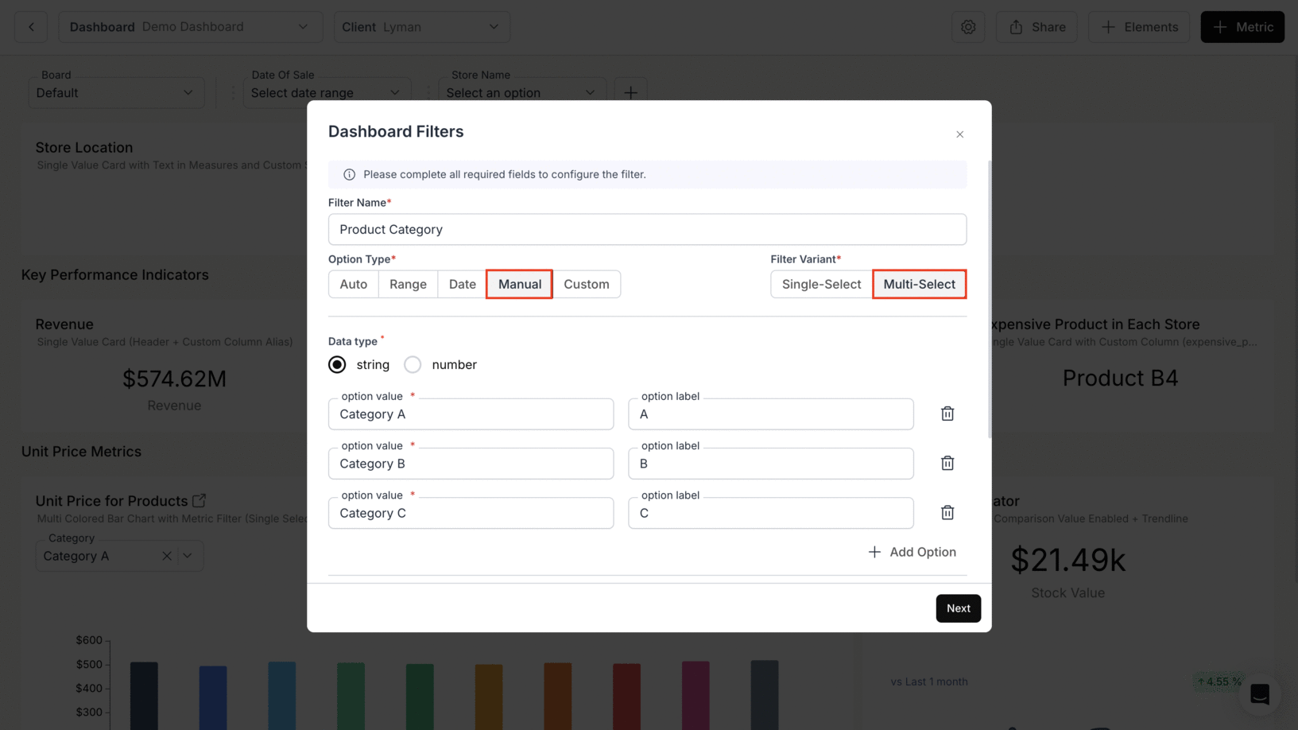Open the chat widget icon
1298x730 pixels.
[x=1259, y=693]
